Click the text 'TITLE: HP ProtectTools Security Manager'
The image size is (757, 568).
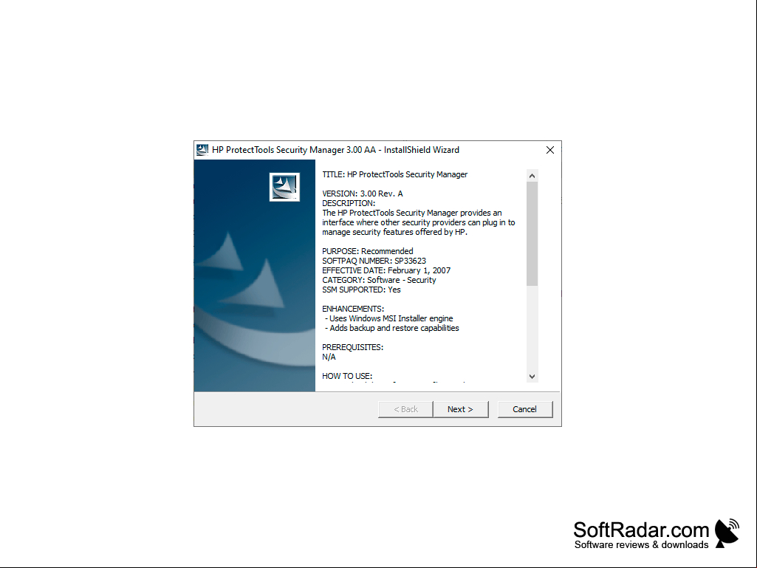click(x=395, y=174)
